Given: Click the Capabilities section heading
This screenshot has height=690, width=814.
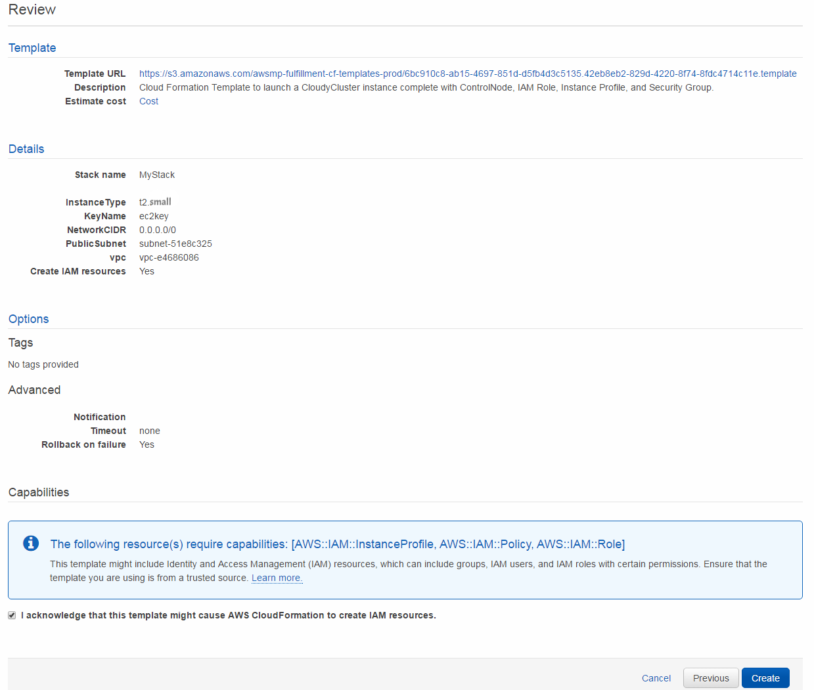Looking at the screenshot, I should point(39,492).
